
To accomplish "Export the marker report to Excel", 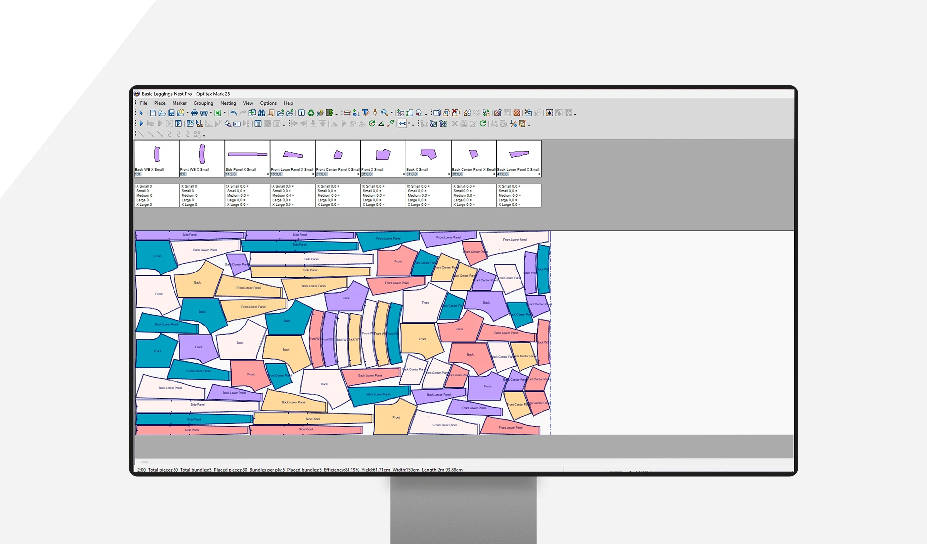I will point(218,113).
